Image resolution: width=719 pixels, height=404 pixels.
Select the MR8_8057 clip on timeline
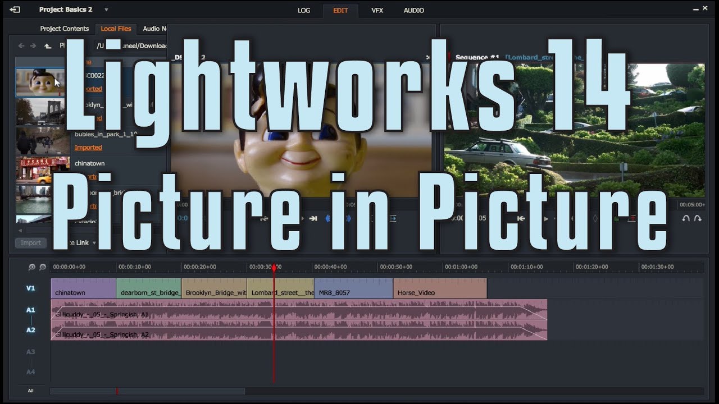354,288
